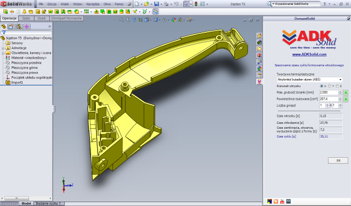351x206 pixels.
Task: Click the Previous View icon
Action: coord(134,20)
